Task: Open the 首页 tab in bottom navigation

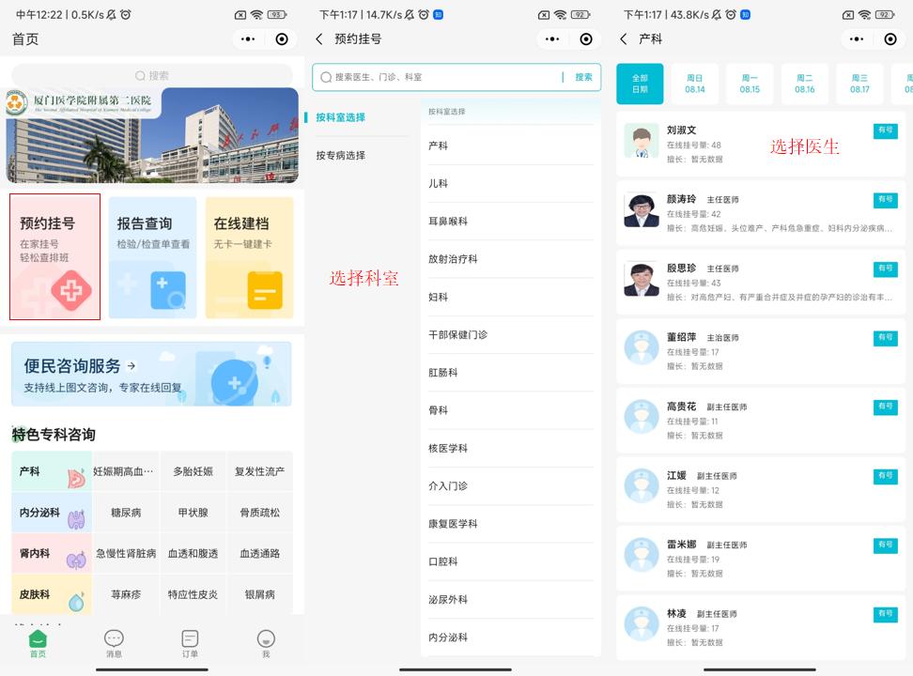Action: (x=38, y=643)
